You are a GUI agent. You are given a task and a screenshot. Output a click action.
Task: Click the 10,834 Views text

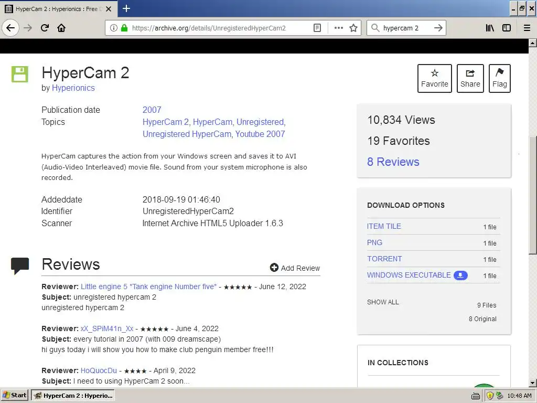click(401, 120)
